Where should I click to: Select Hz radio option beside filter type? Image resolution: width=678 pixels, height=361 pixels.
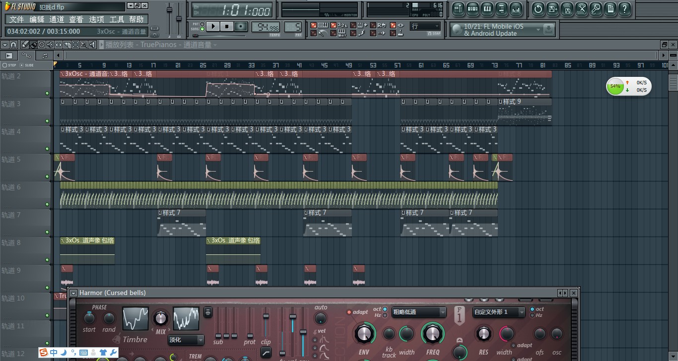click(384, 315)
